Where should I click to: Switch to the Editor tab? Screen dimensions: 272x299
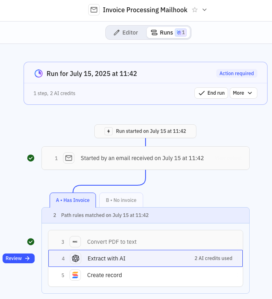pyautogui.click(x=126, y=32)
